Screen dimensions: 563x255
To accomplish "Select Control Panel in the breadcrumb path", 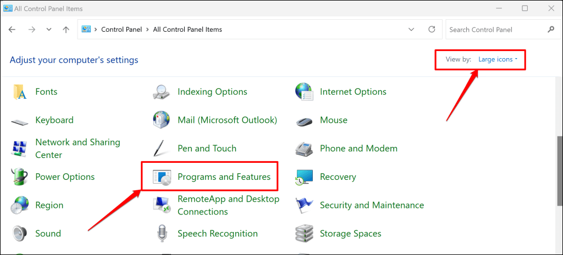I will (122, 30).
